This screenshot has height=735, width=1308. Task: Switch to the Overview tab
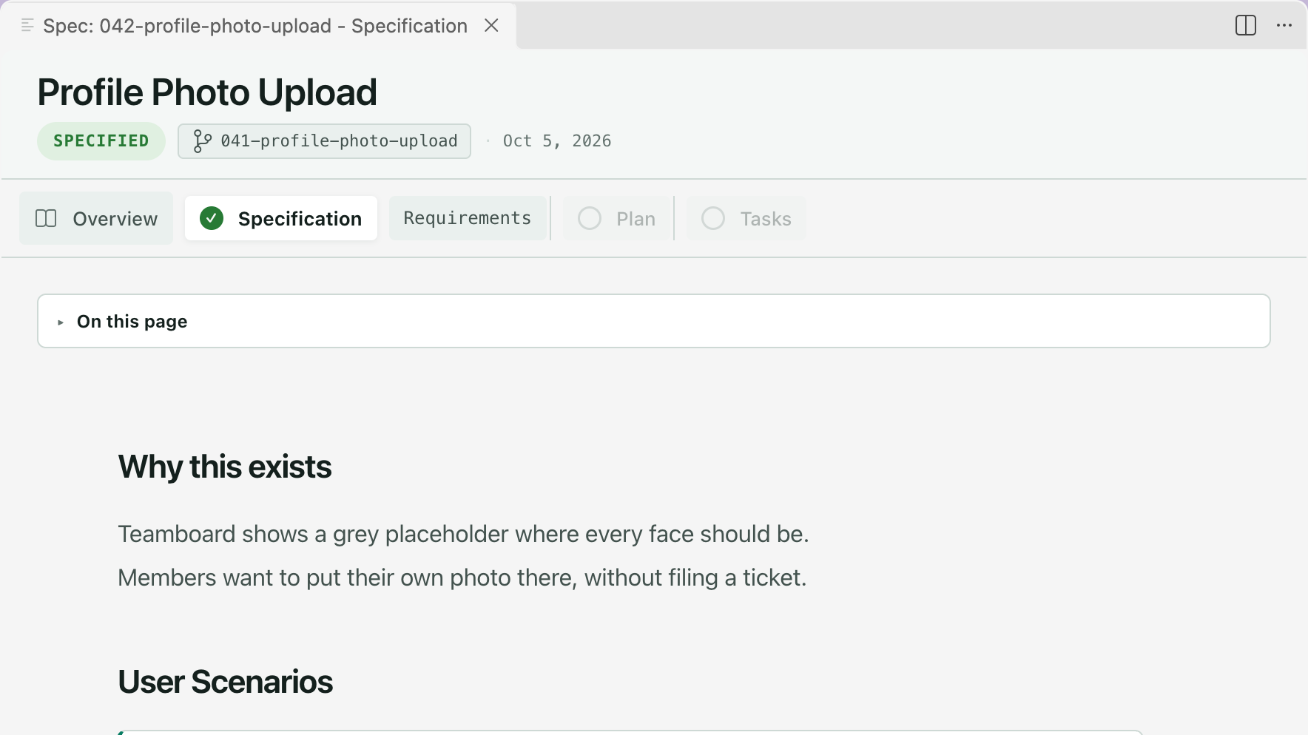click(x=96, y=219)
